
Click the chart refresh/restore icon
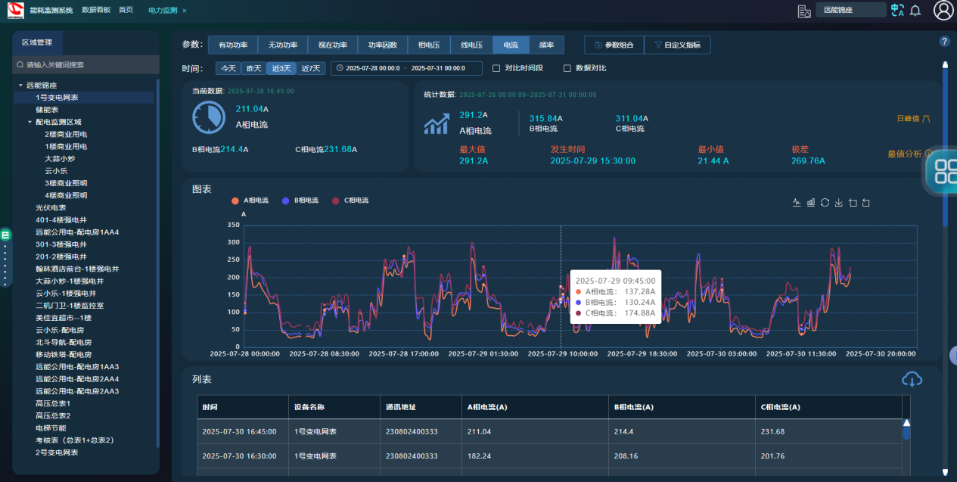point(825,203)
